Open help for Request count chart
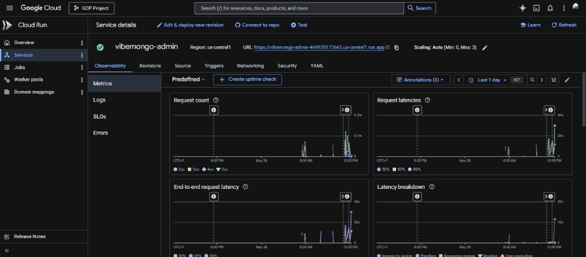This screenshot has height=257, width=586. [216, 100]
